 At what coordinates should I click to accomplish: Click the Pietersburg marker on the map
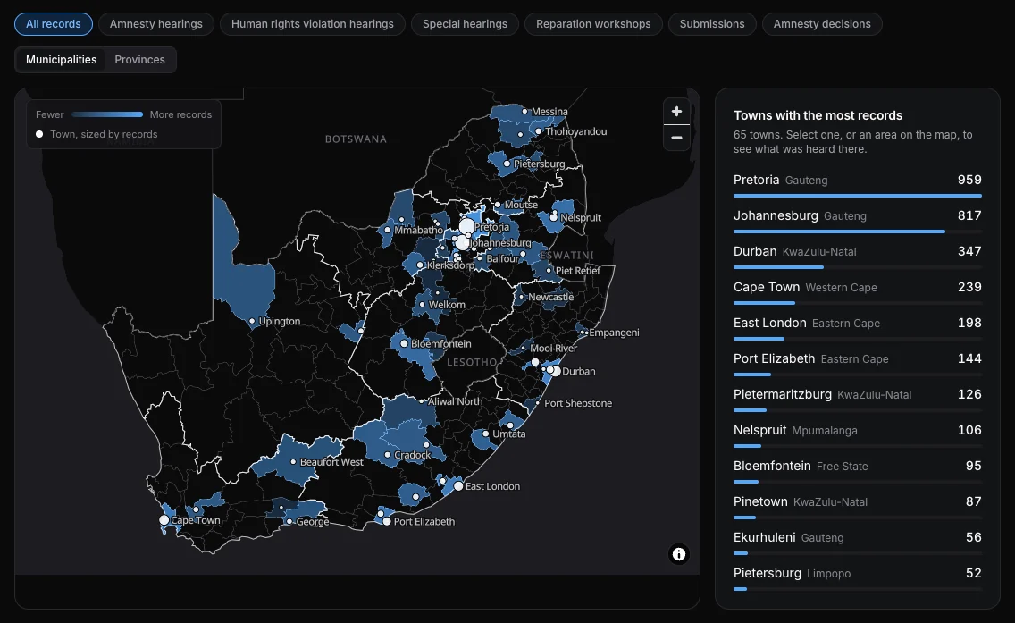coord(507,164)
